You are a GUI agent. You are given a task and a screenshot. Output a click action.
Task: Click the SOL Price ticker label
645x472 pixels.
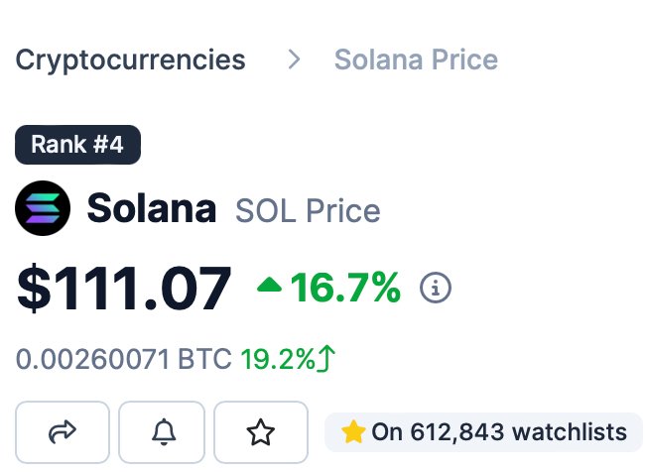(x=308, y=210)
